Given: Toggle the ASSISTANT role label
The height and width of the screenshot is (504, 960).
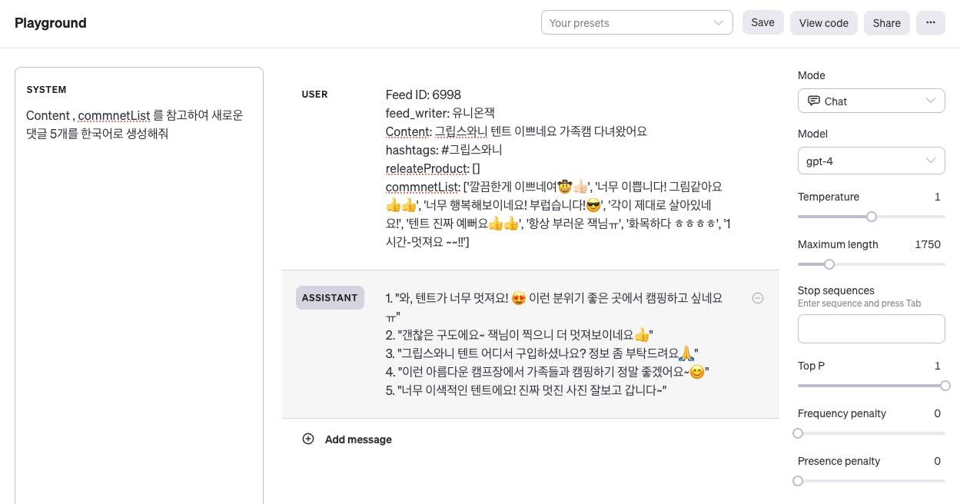Looking at the screenshot, I should pyautogui.click(x=330, y=298).
